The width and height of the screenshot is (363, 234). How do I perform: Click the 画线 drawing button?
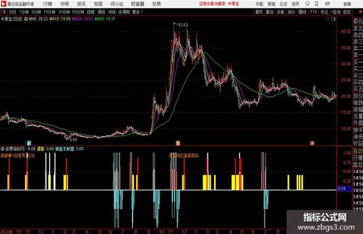pyautogui.click(x=302, y=12)
